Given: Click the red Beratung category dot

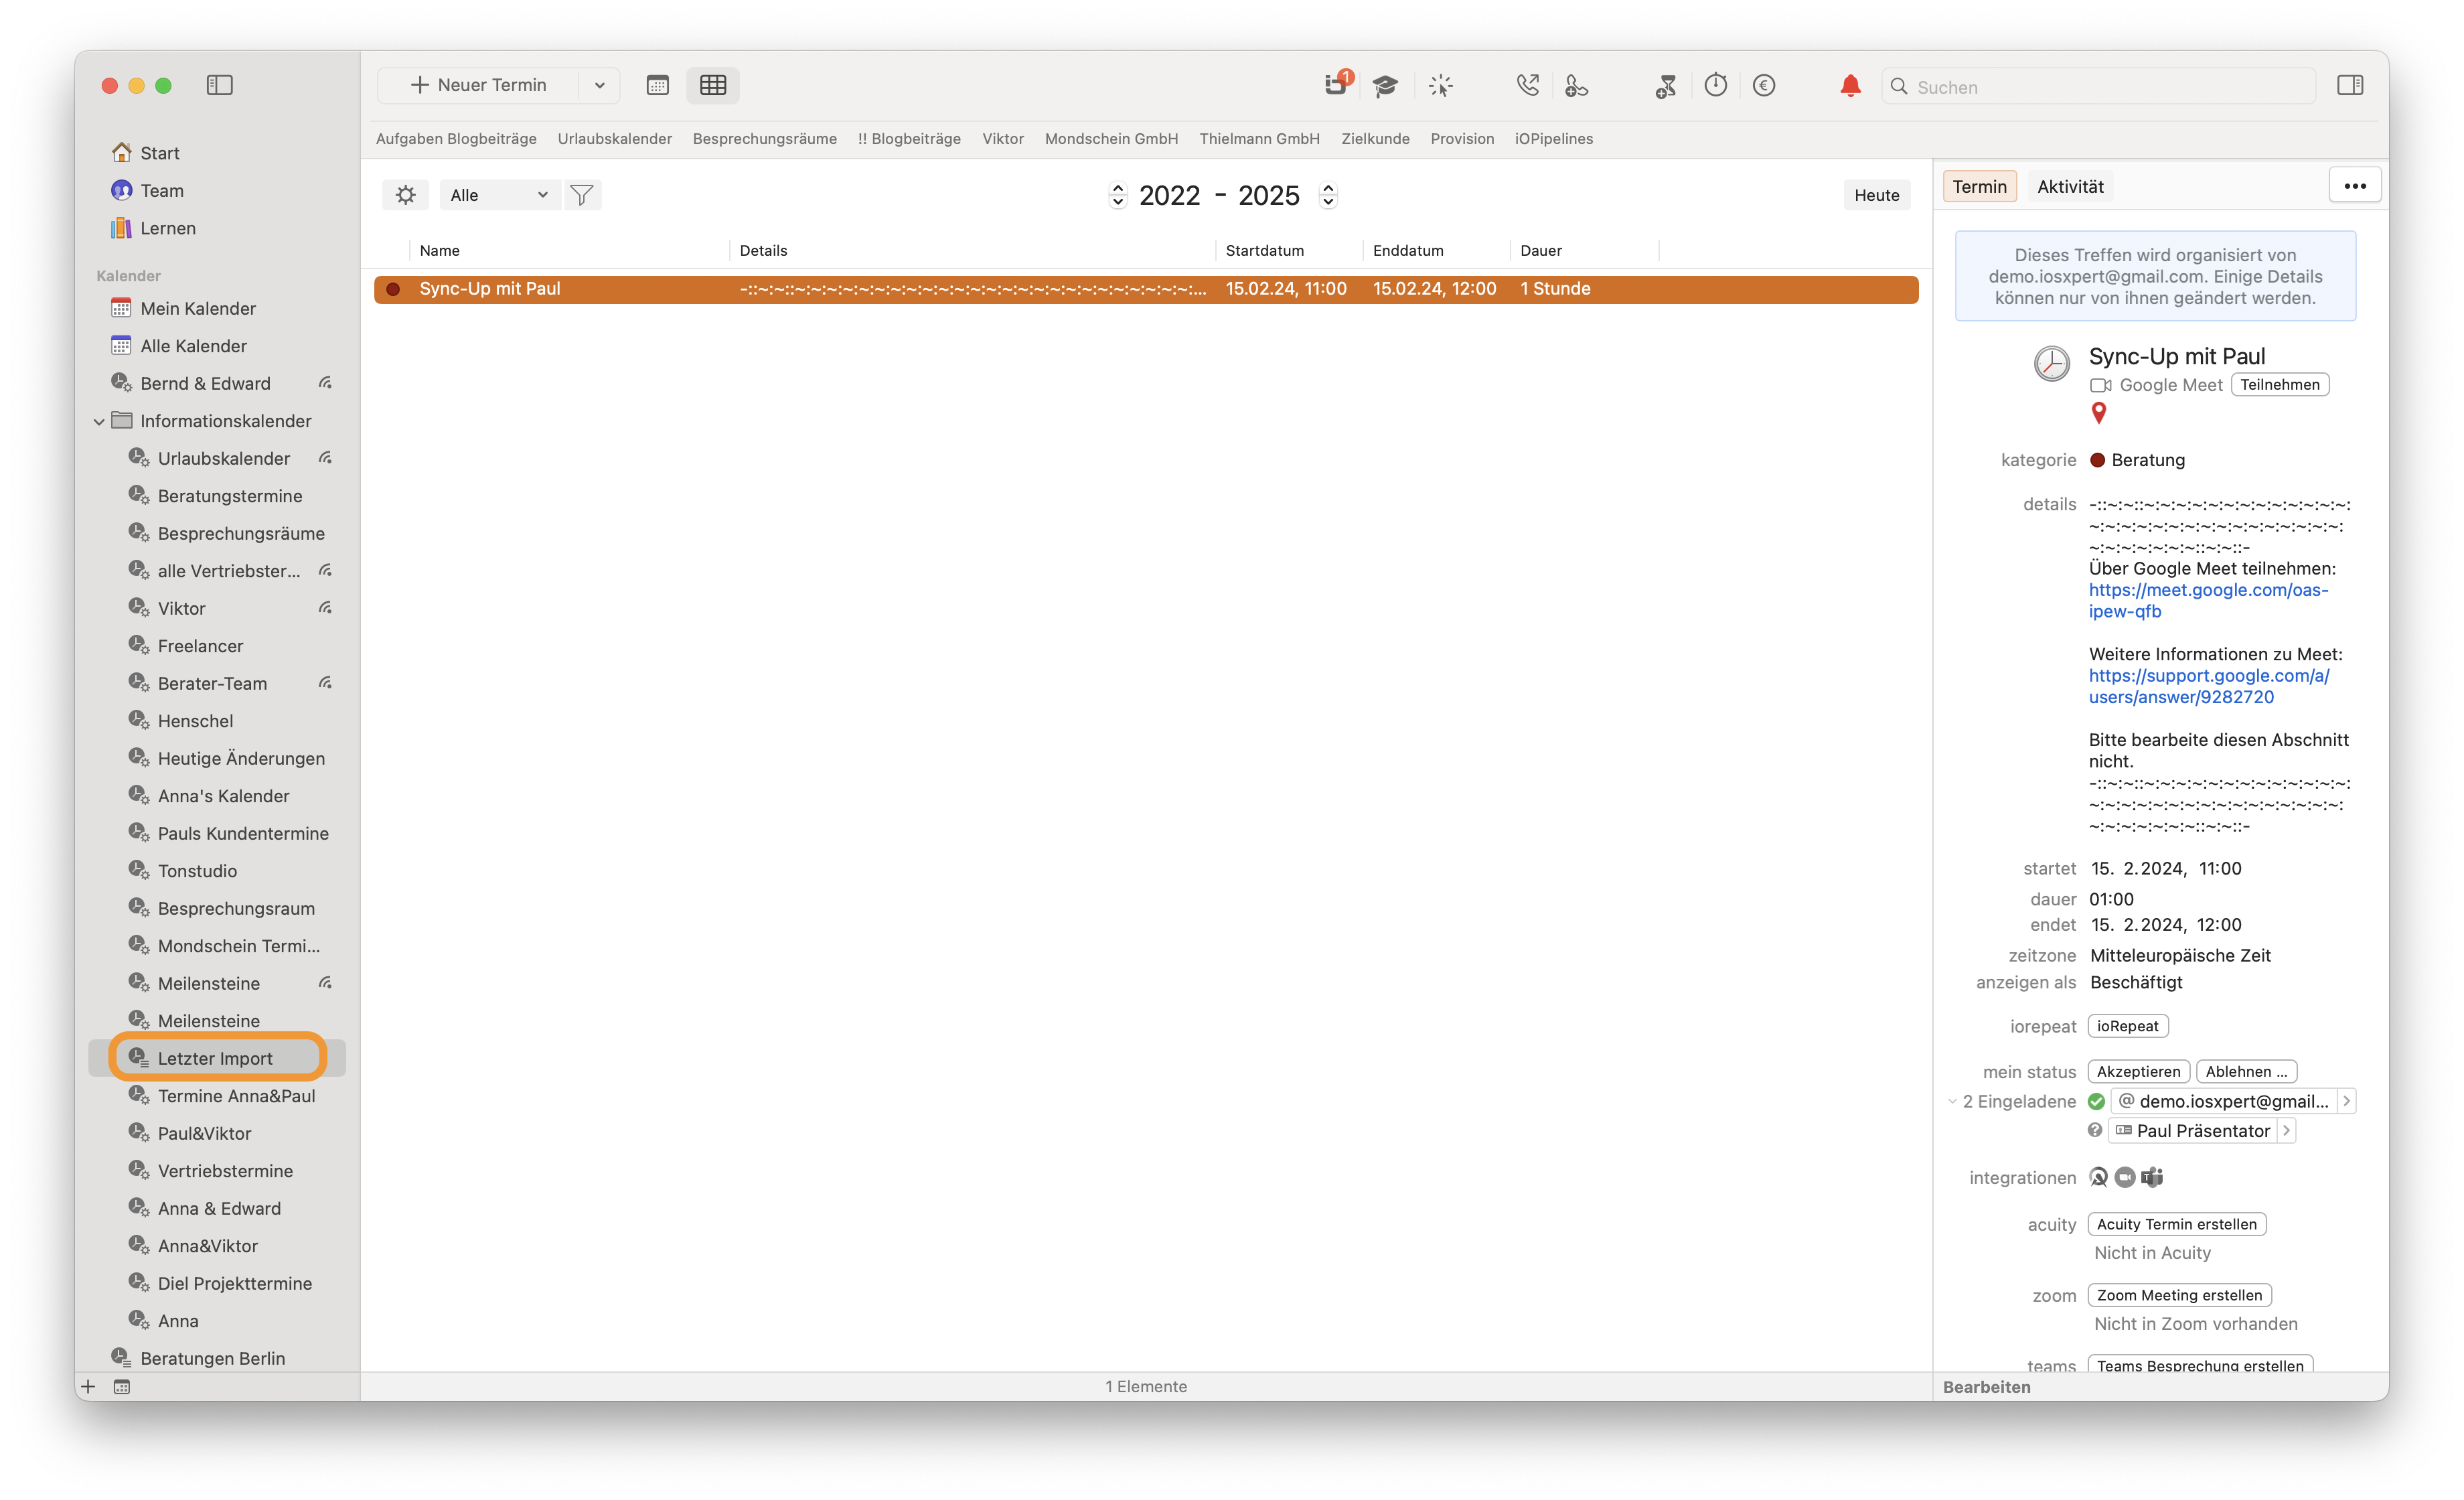Looking at the screenshot, I should [2098, 460].
